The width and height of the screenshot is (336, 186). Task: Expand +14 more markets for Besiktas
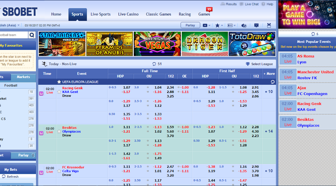[269, 131]
